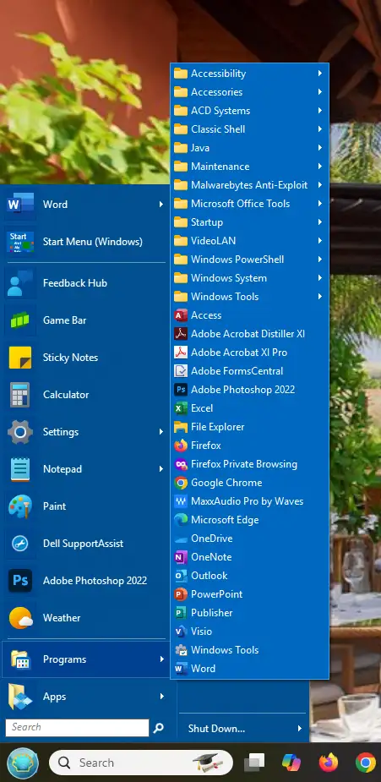Select the Programs menu entry
Image resolution: width=381 pixels, height=782 pixels.
[85, 659]
